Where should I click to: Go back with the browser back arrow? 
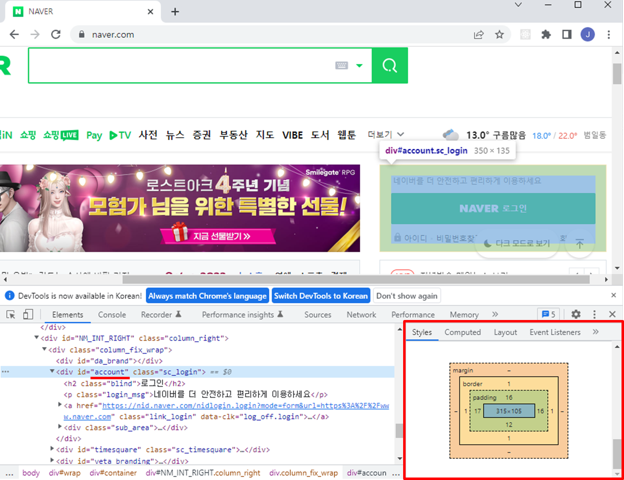14,34
